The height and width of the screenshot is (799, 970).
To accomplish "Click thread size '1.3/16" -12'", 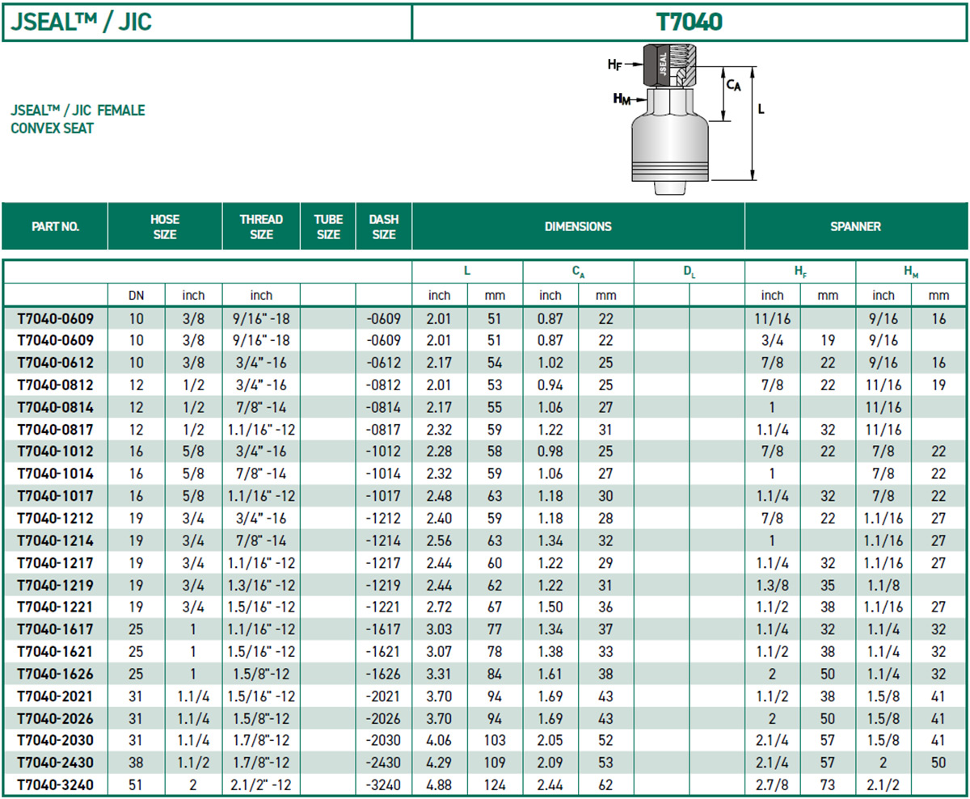I will pyautogui.click(x=261, y=585).
